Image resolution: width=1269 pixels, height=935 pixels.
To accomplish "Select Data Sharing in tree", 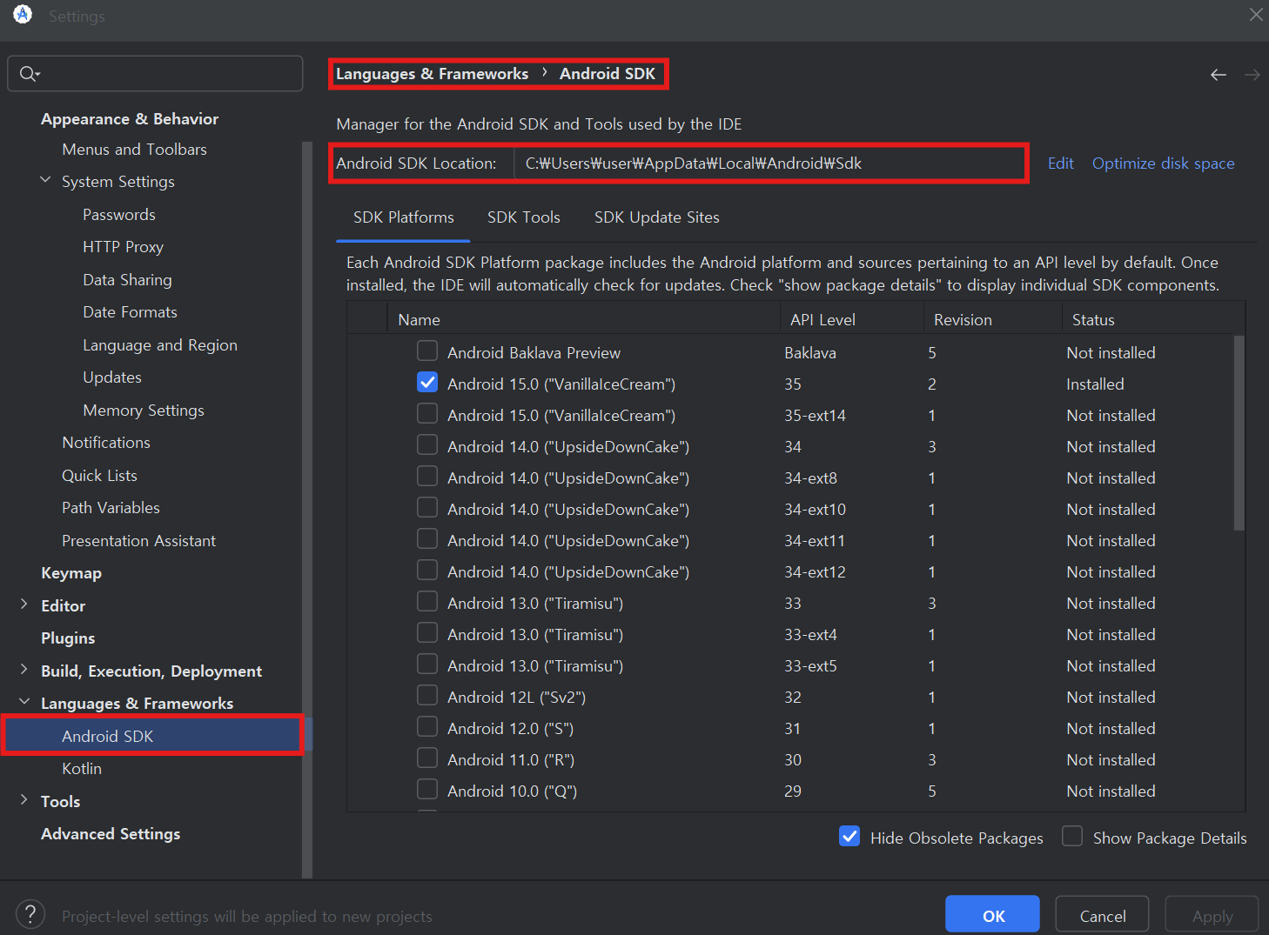I will coord(127,280).
